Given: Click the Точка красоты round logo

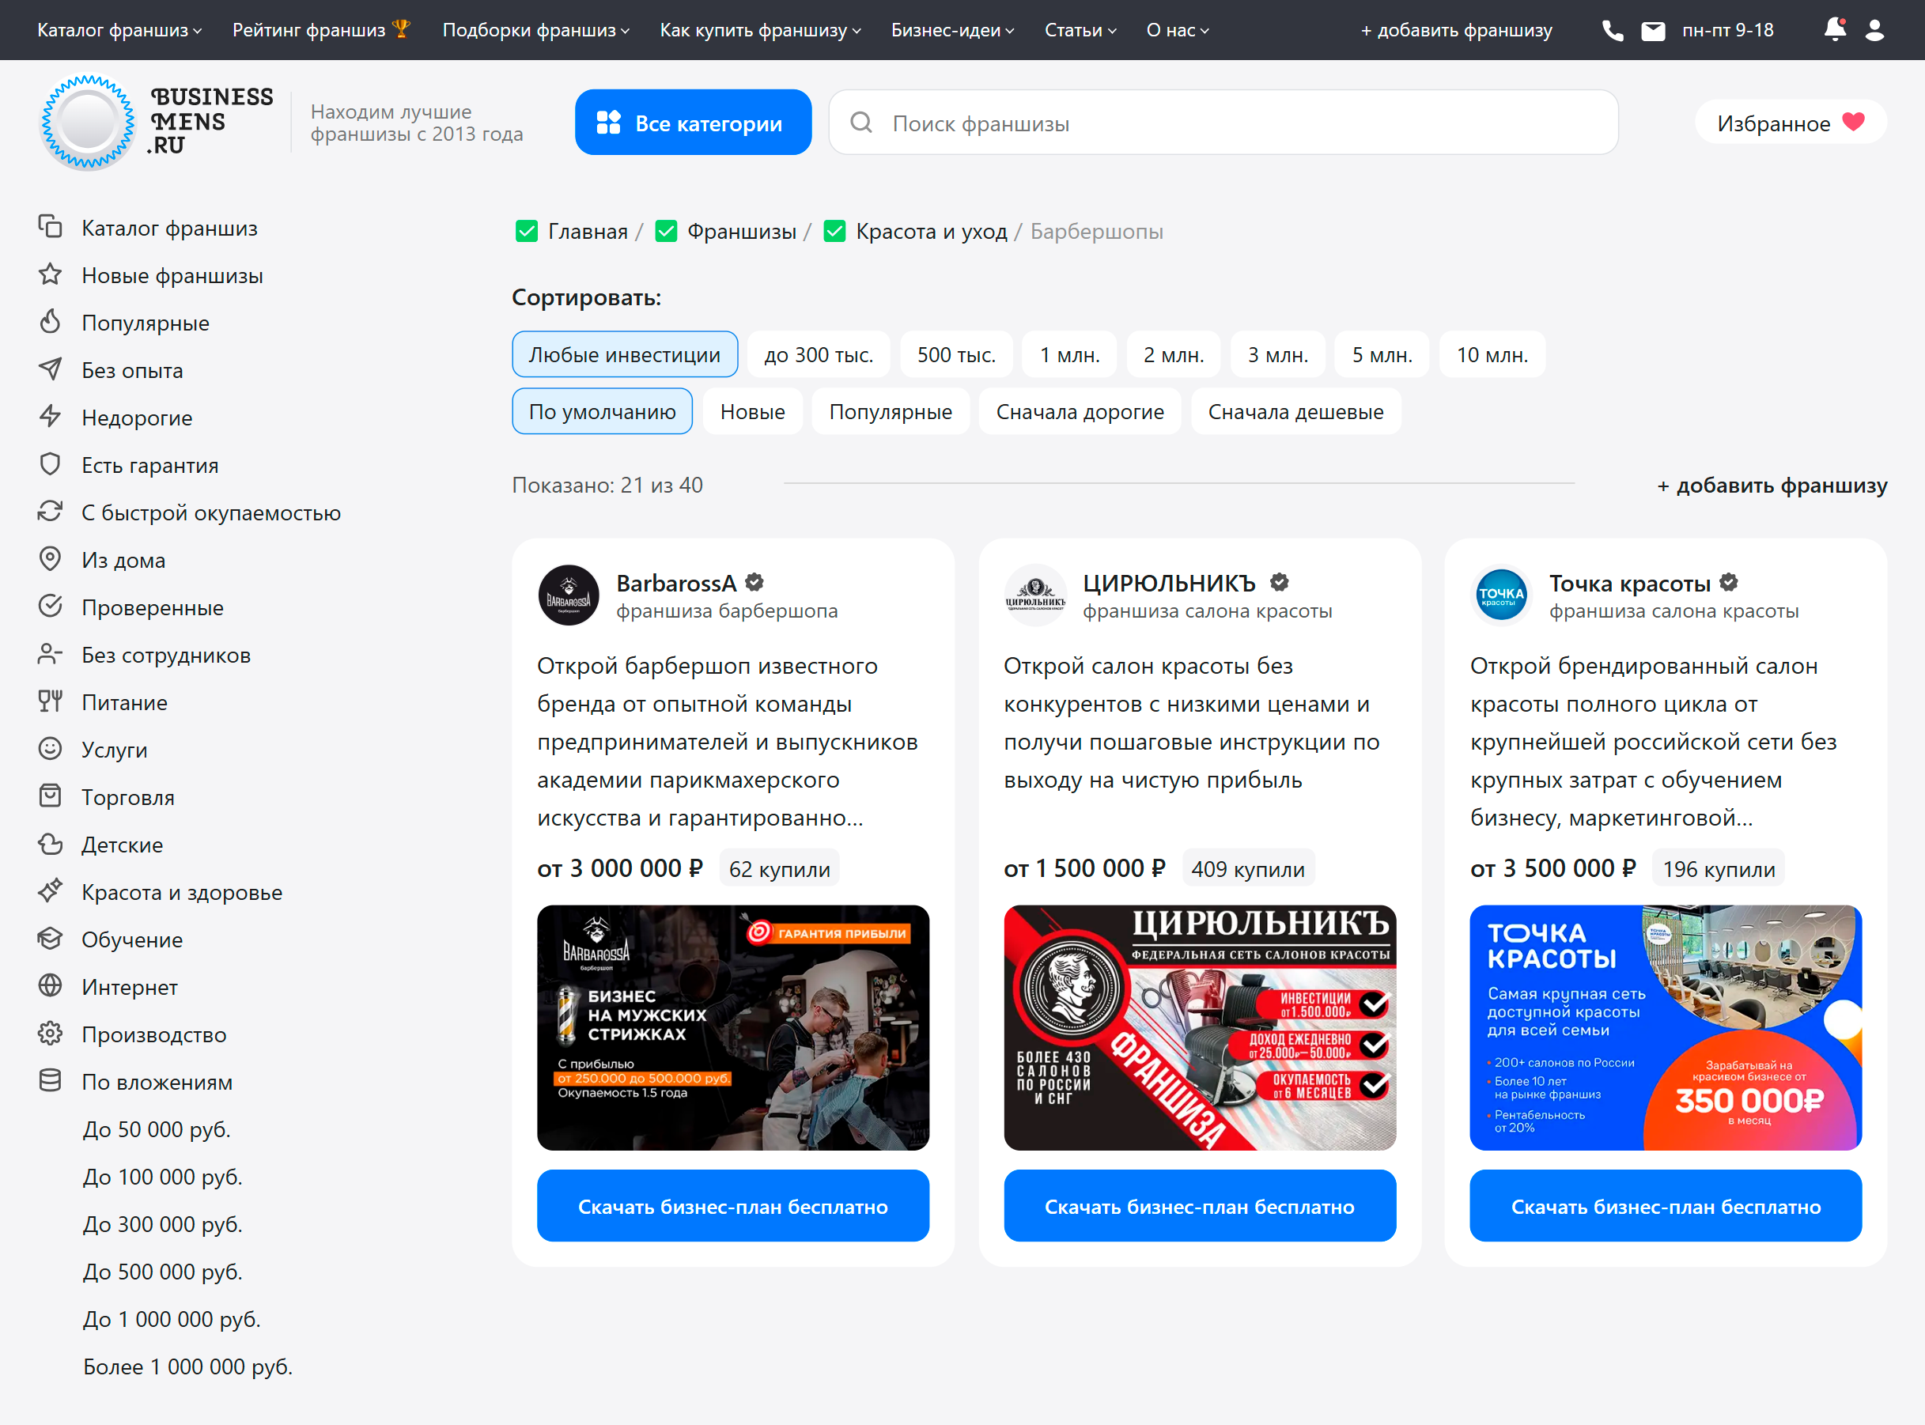Looking at the screenshot, I should coord(1502,595).
